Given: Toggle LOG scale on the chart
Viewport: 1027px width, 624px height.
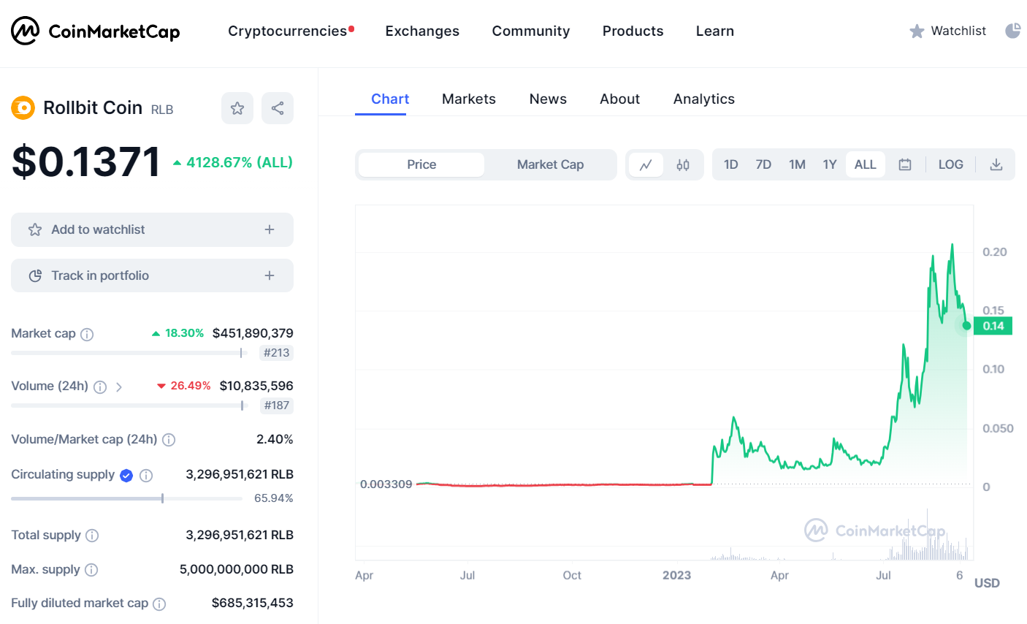Looking at the screenshot, I should [950, 164].
